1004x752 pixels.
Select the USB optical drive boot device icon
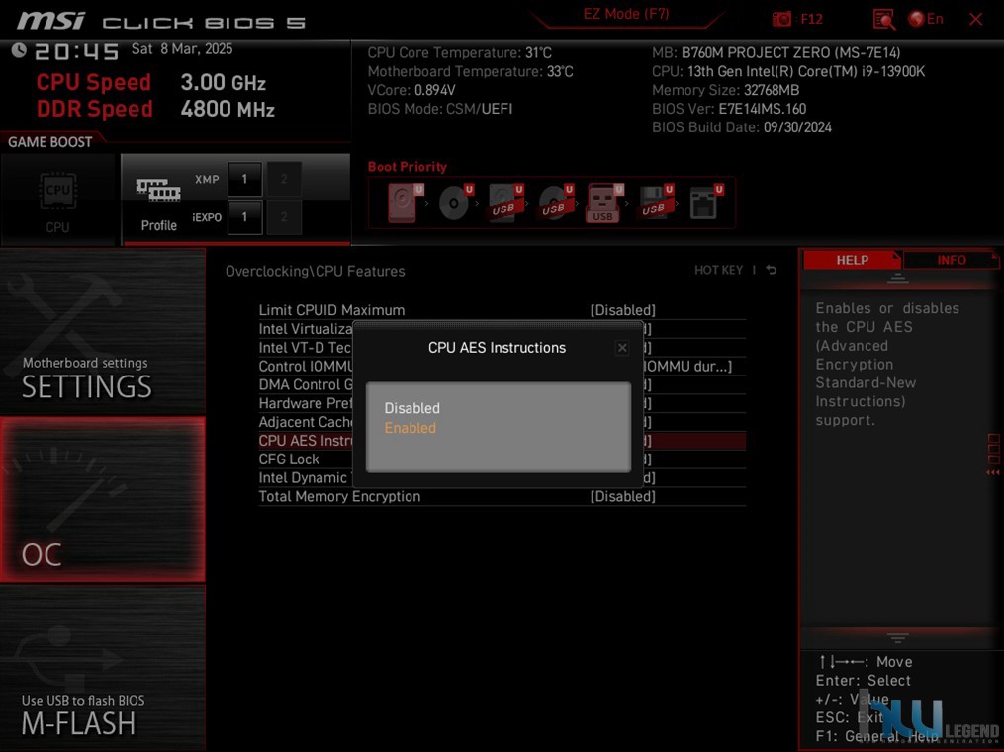[555, 202]
